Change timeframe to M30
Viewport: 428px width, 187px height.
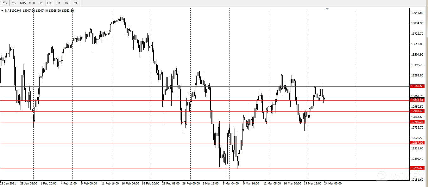pyautogui.click(x=32, y=3)
